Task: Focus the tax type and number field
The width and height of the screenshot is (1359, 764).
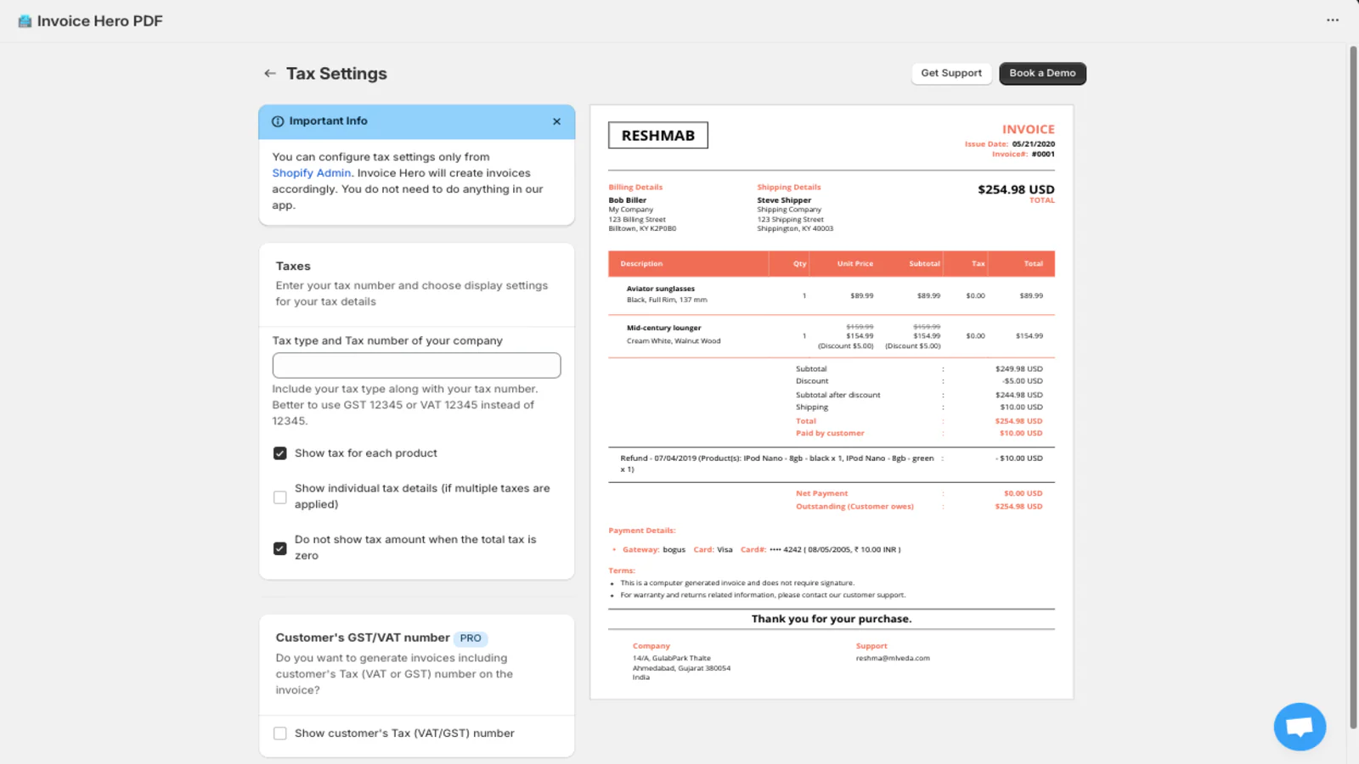Action: tap(416, 366)
